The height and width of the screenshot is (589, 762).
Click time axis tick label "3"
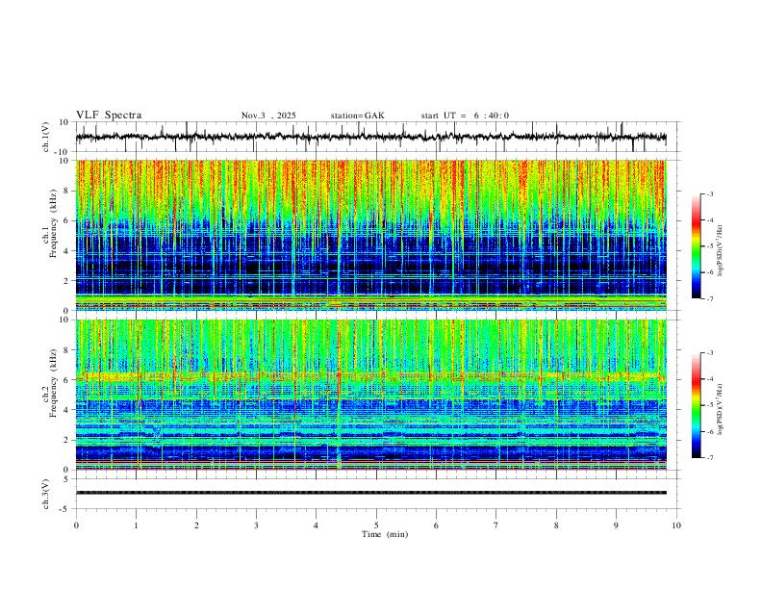(256, 525)
